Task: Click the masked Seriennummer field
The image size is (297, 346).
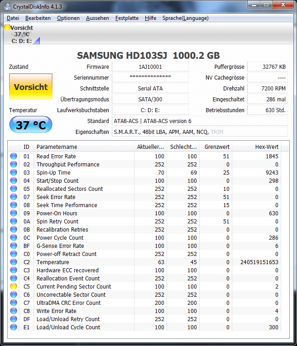Action: point(150,77)
